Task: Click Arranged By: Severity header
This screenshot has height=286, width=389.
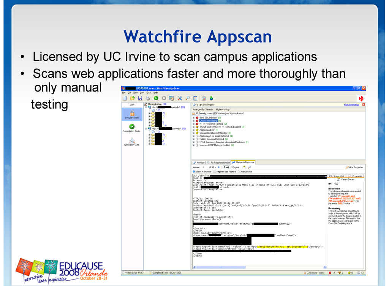Action: coord(203,109)
